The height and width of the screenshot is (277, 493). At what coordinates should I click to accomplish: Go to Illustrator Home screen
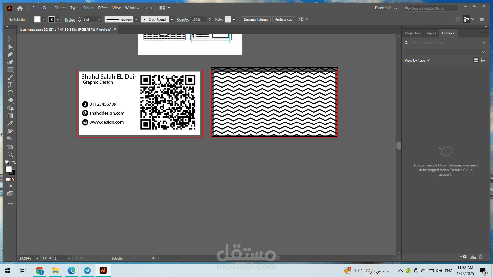coord(20,8)
